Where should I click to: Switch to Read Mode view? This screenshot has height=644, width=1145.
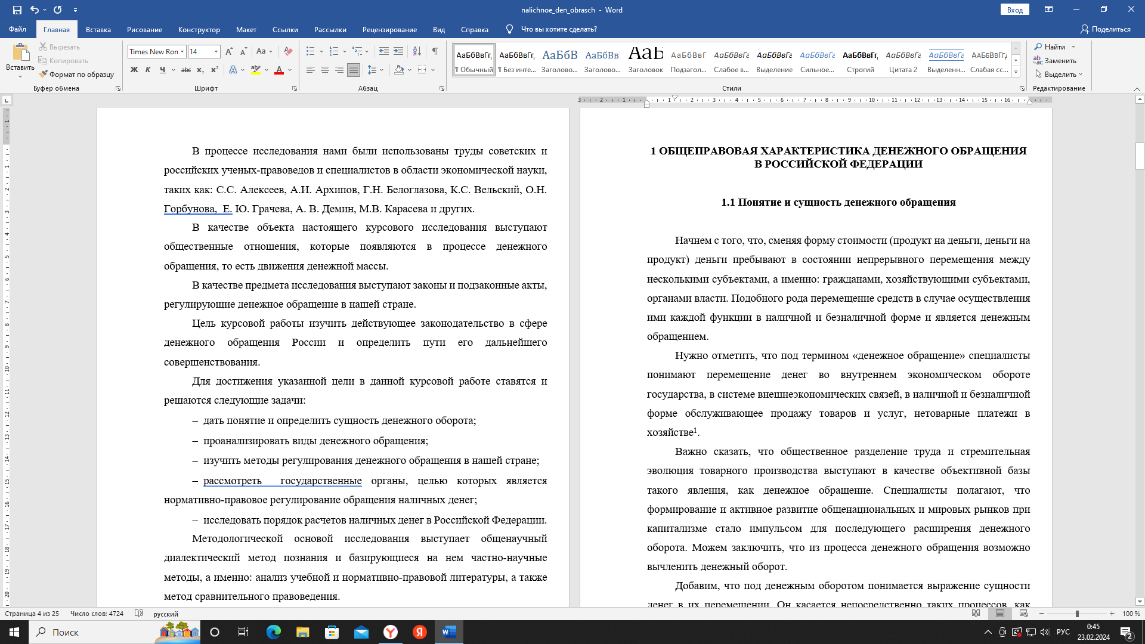(976, 613)
